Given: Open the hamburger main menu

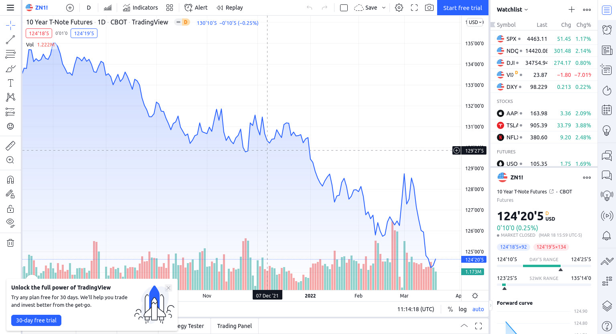Looking at the screenshot, I should [x=10, y=8].
